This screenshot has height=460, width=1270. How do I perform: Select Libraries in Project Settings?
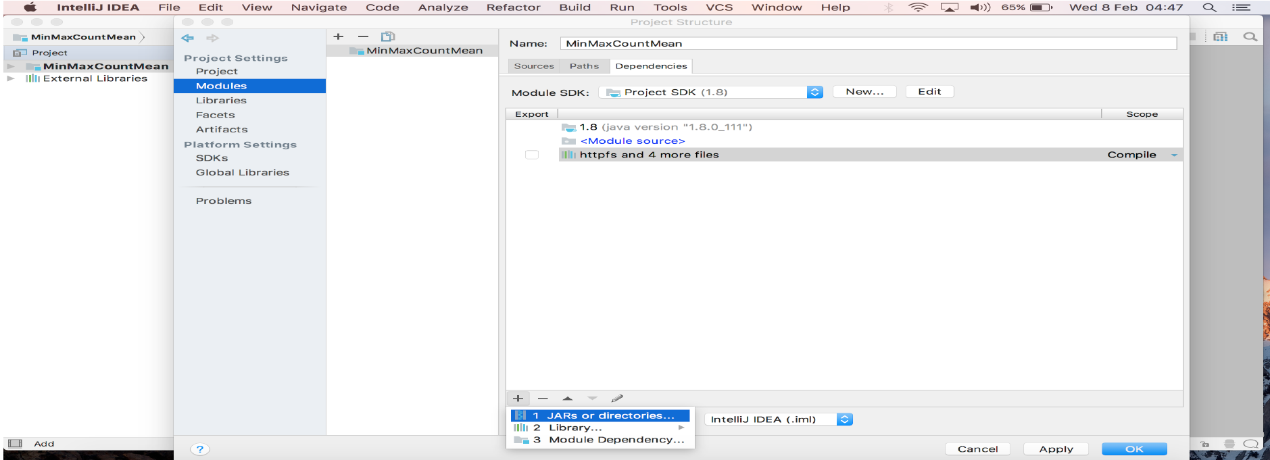[221, 101]
